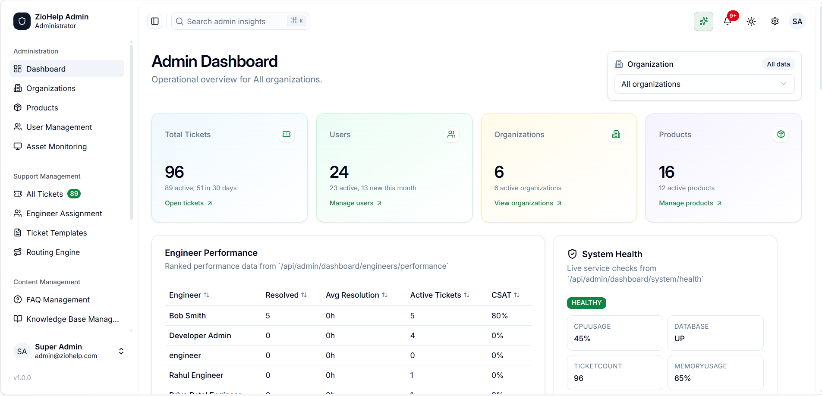Expand the All organizations dropdown
This screenshot has width=822, height=396.
(x=704, y=84)
